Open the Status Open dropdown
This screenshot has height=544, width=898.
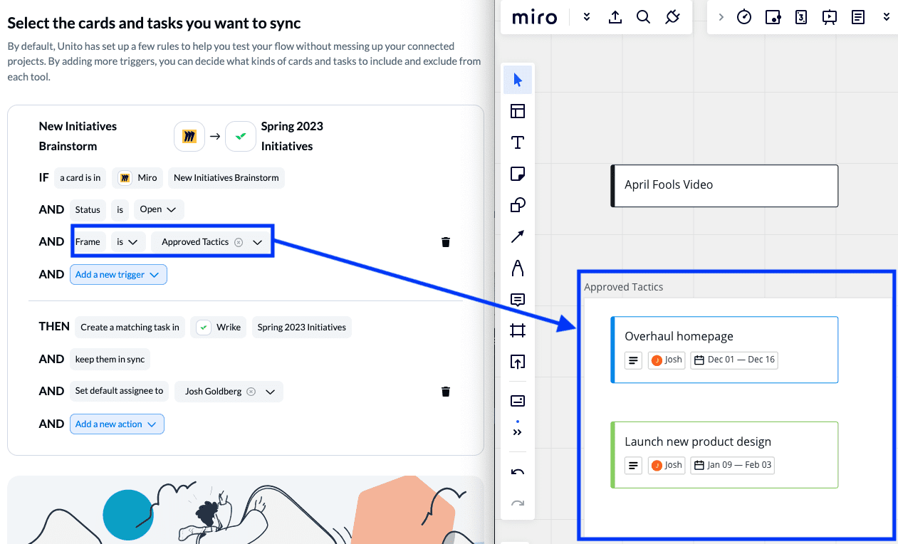pyautogui.click(x=159, y=209)
